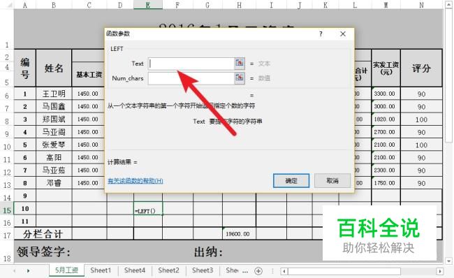
Task: Click in the Text input field
Action: click(191, 64)
